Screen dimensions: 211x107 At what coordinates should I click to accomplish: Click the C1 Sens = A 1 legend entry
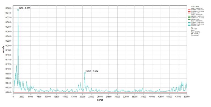tap(196, 13)
